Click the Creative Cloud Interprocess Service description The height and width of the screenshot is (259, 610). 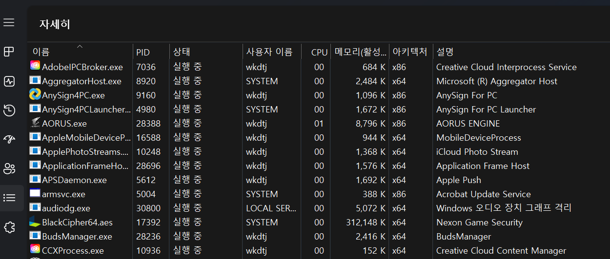(x=507, y=67)
